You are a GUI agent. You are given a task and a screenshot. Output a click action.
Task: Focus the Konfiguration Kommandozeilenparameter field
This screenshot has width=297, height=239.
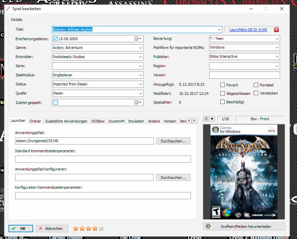(x=103, y=196)
